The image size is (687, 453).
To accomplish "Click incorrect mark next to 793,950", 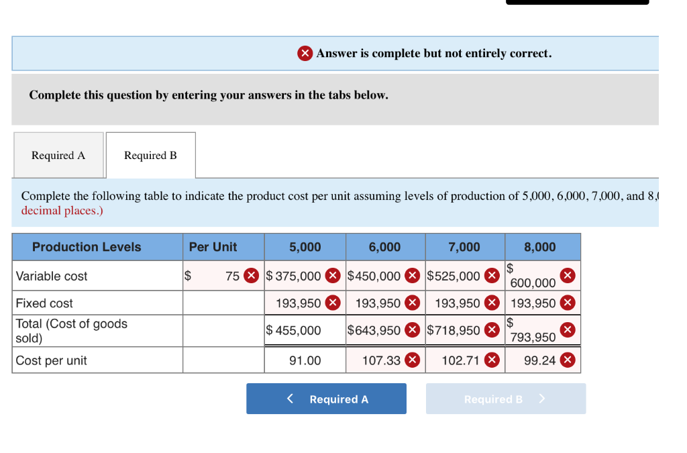I will tap(568, 330).
